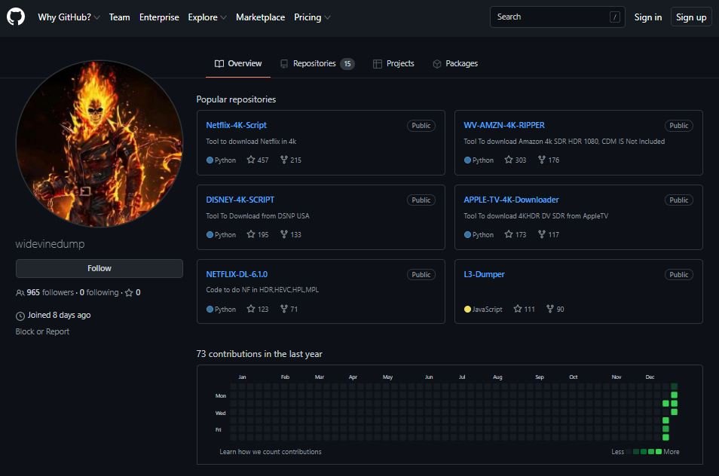Click the fork icon on DISNEY-4K-SCRIPT
Screen dimensions: 719x476
click(284, 234)
